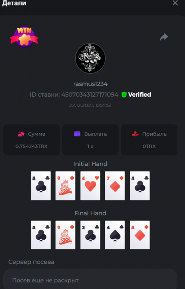Viewport: 185px width, 289px height.
Task: Click the green Verified shield icon
Action: (x=124, y=95)
